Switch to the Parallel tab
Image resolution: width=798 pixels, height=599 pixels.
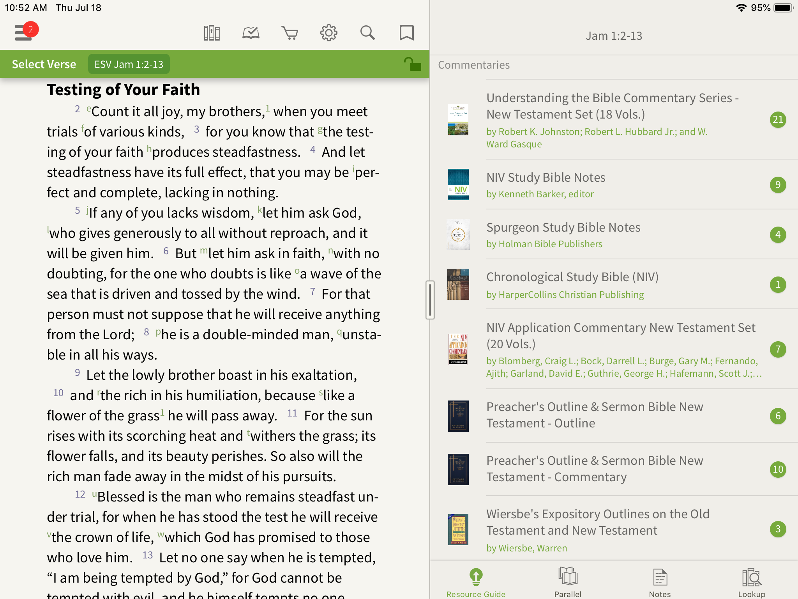(x=568, y=583)
